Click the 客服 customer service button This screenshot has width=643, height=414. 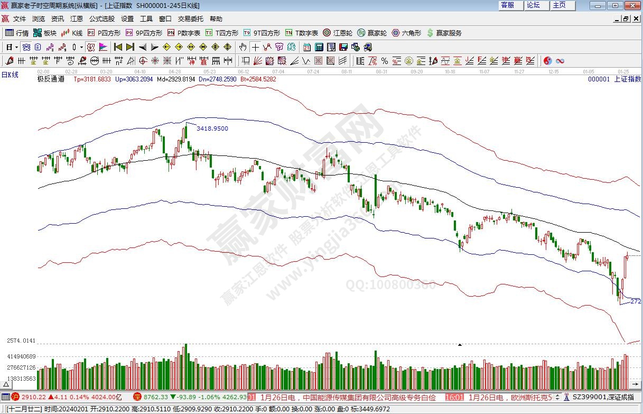508,5
